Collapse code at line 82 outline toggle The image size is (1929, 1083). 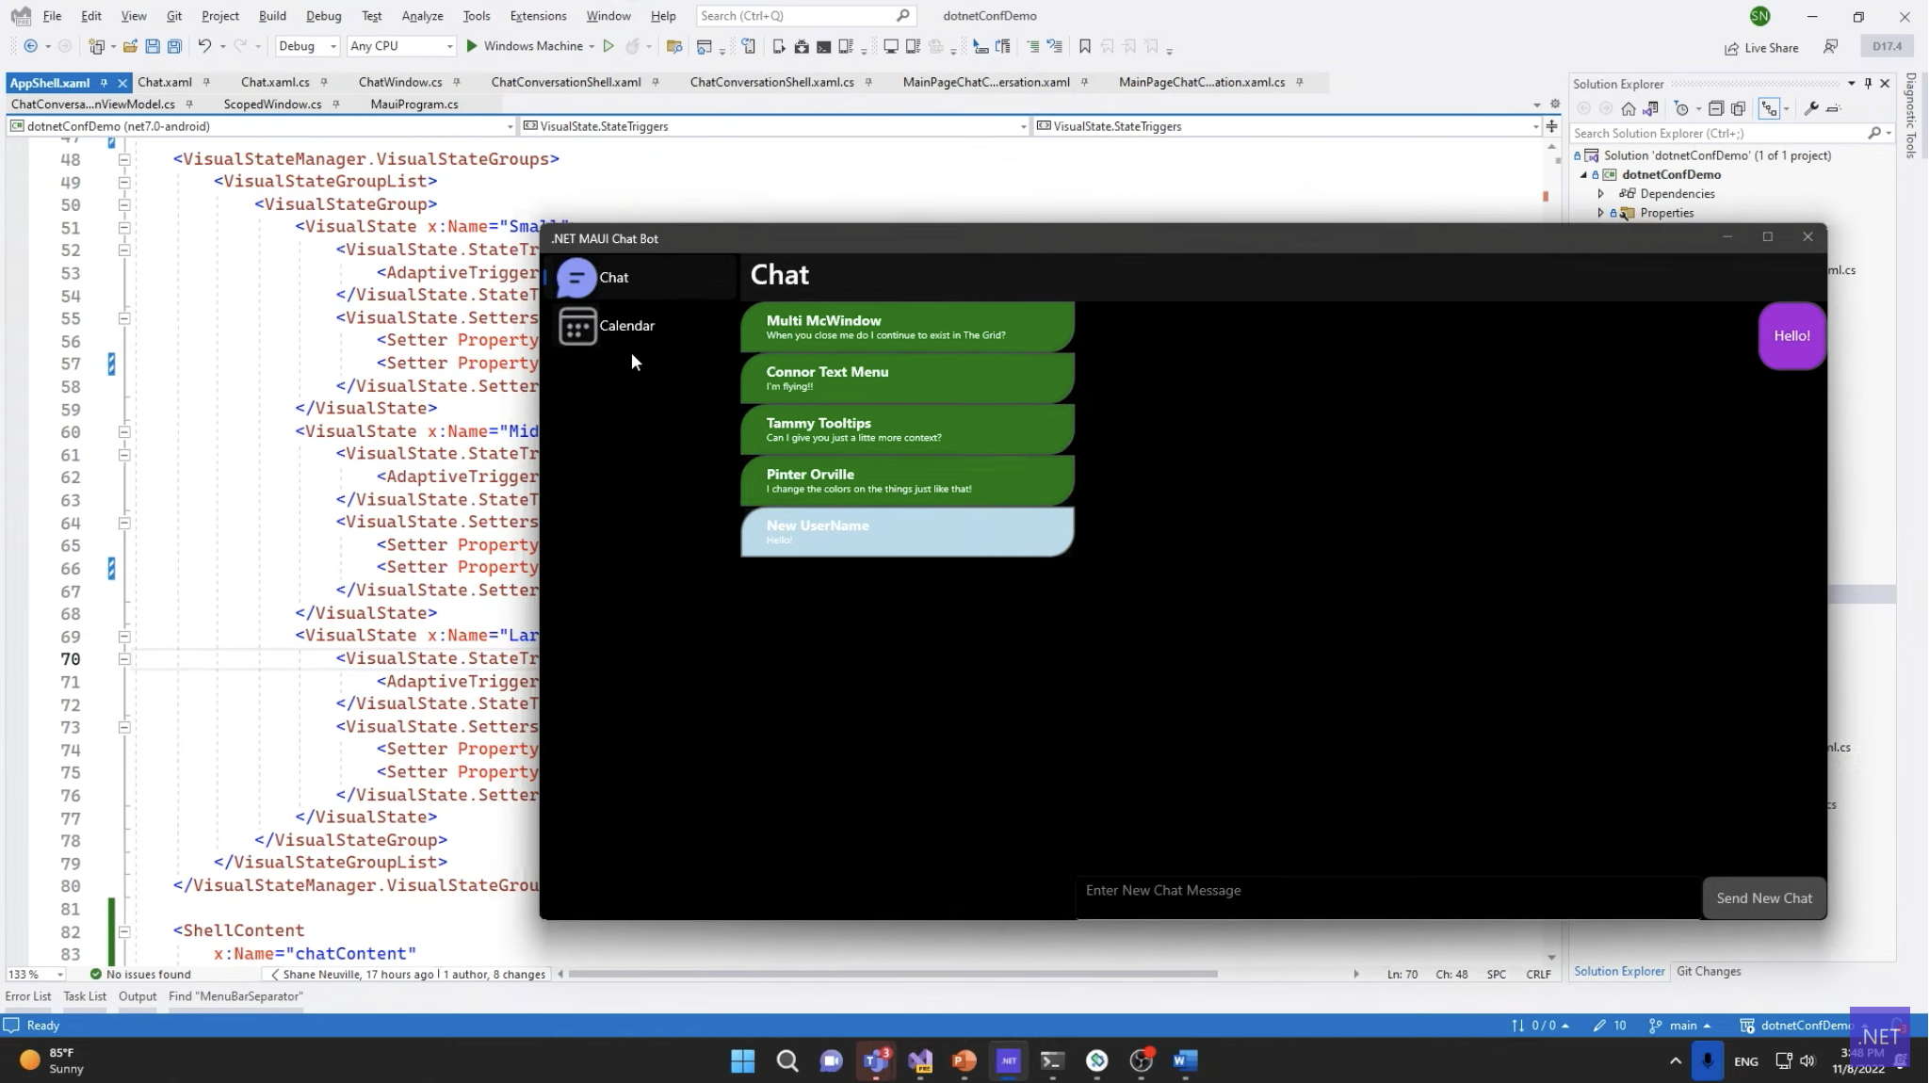[123, 931]
